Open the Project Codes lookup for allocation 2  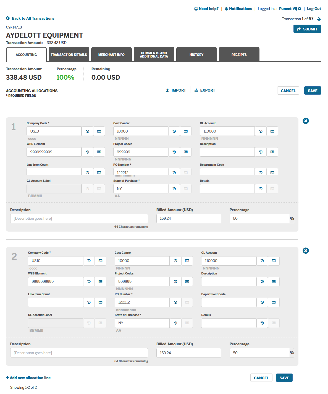[187, 281]
